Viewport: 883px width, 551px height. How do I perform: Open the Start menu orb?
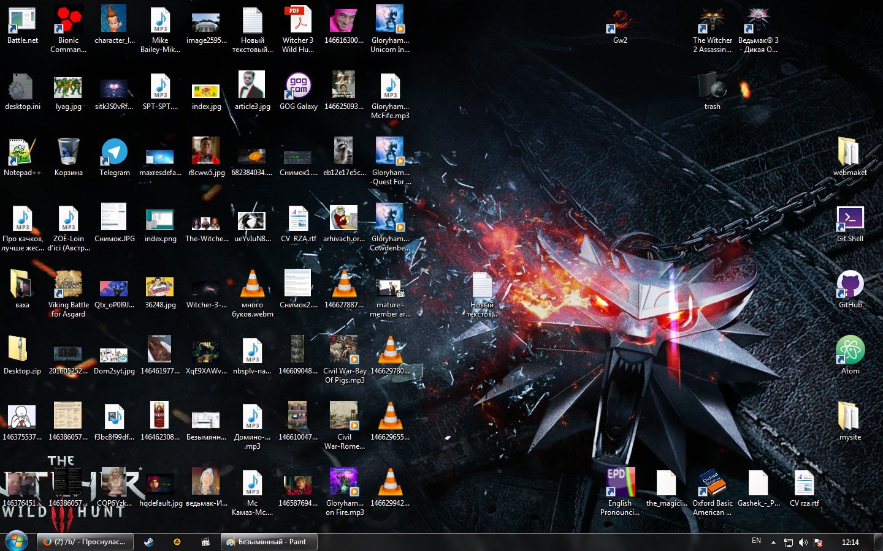[17, 541]
